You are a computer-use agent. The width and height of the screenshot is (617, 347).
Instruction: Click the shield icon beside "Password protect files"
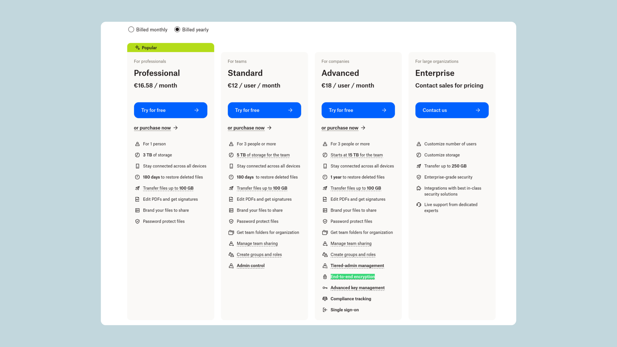137,221
